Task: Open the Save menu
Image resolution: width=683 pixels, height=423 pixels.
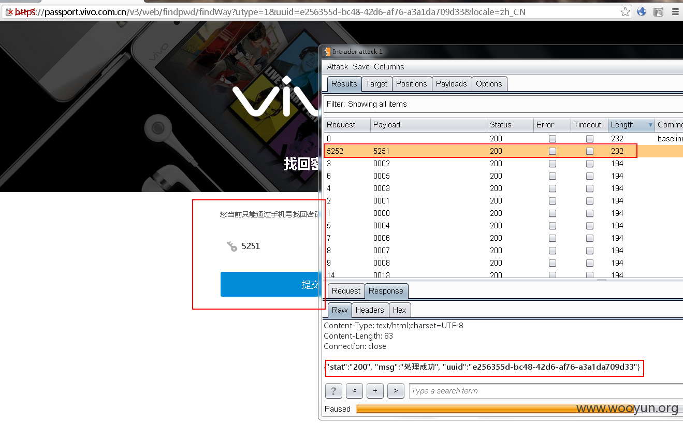Action: pos(361,67)
